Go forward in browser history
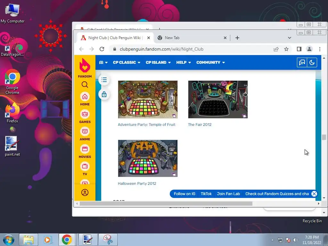This screenshot has width=328, height=246. [92, 49]
